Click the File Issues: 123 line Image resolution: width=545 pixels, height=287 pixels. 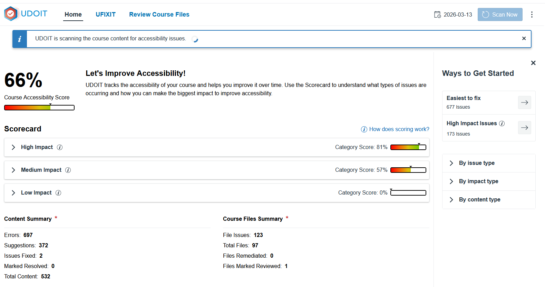tap(243, 235)
